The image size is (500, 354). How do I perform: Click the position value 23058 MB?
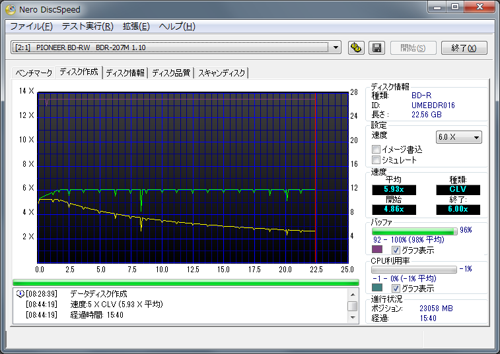point(436,308)
